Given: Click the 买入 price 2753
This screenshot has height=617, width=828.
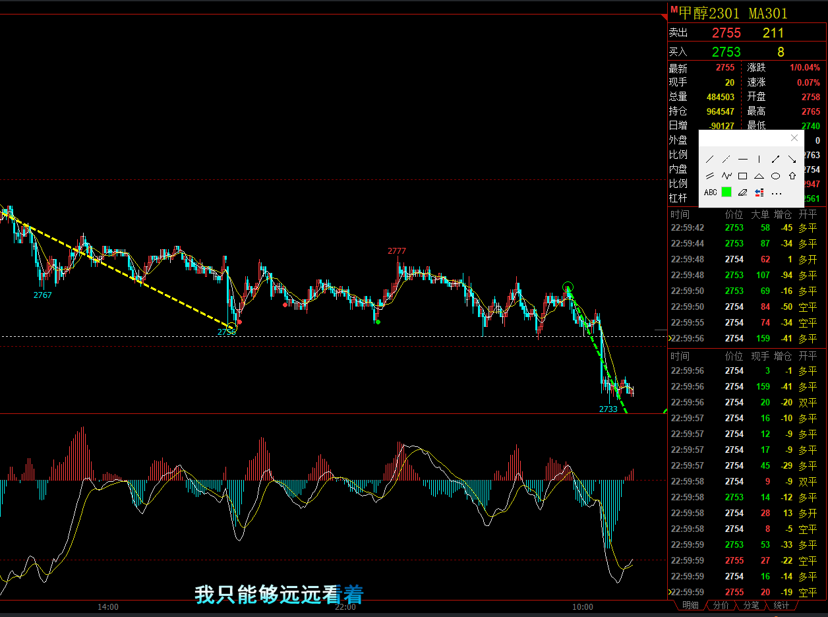Looking at the screenshot, I should tap(726, 51).
